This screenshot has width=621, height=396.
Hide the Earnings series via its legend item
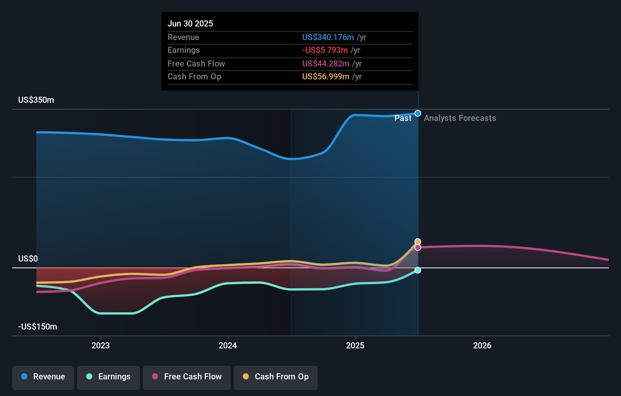(x=109, y=377)
